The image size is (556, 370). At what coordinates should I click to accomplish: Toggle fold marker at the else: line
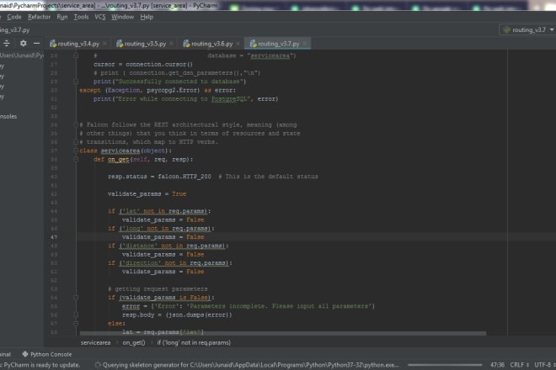pos(76,323)
